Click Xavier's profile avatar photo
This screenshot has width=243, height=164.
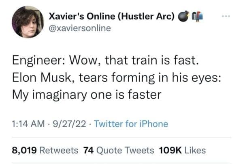click(x=28, y=22)
